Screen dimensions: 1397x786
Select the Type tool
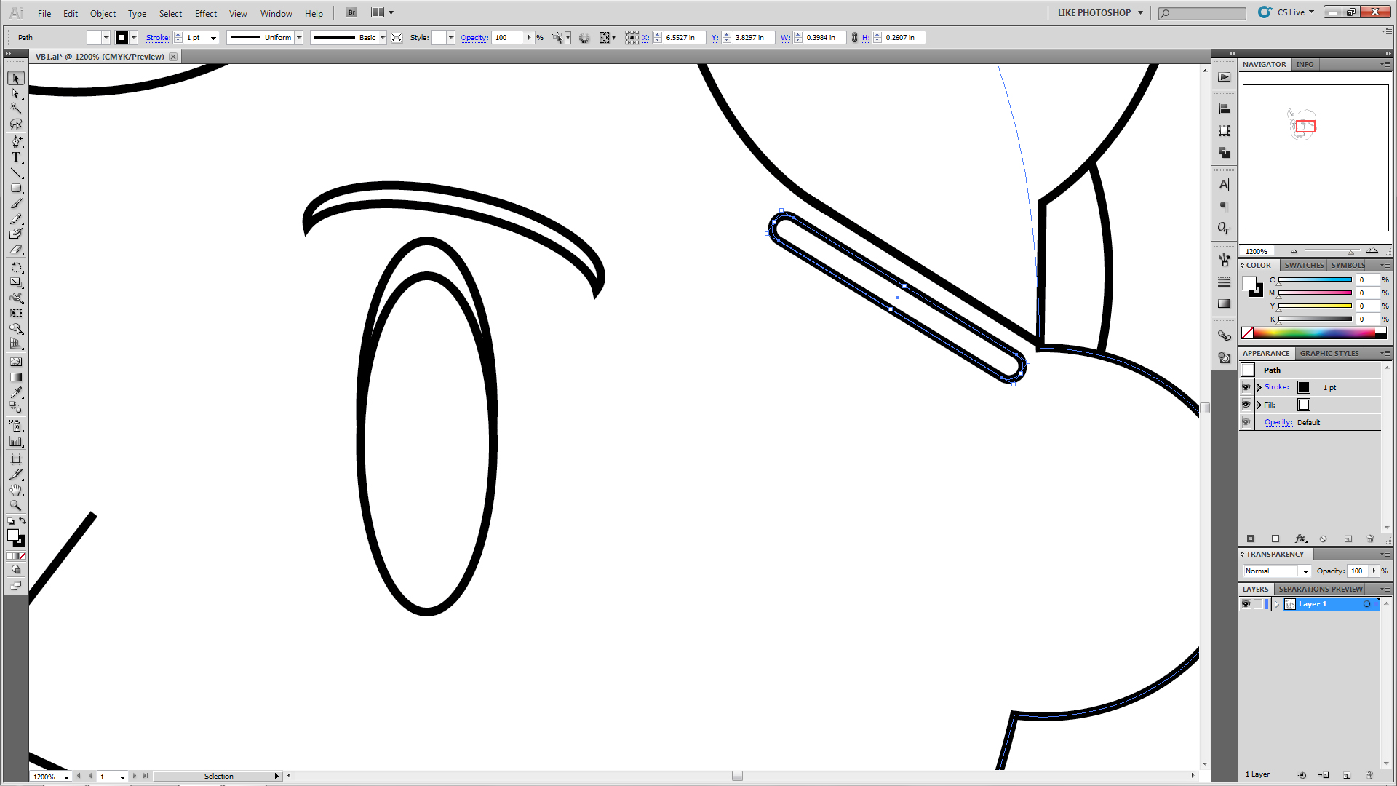(16, 157)
